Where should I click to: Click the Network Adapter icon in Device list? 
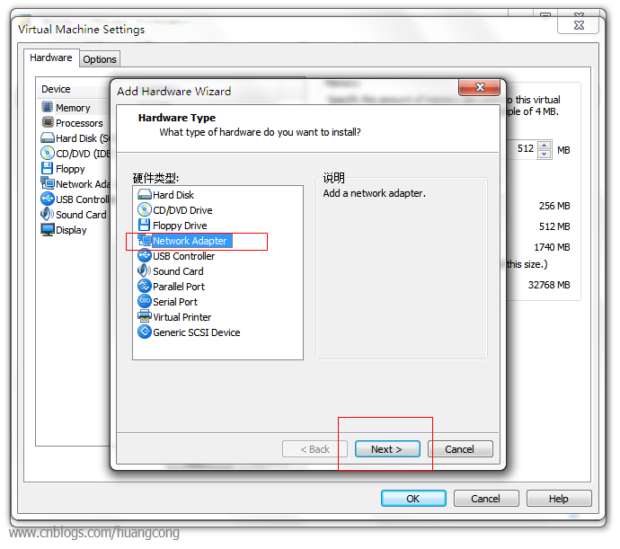(48, 183)
